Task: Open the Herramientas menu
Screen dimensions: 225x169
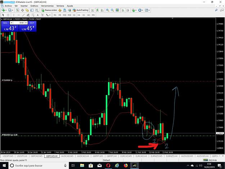Action: (x=47, y=6)
